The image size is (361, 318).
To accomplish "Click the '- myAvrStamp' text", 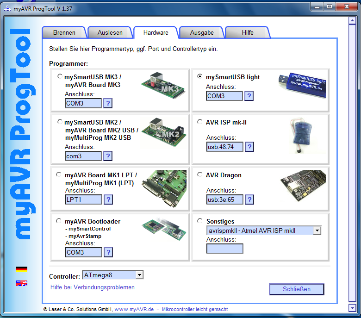I will coord(83,236).
